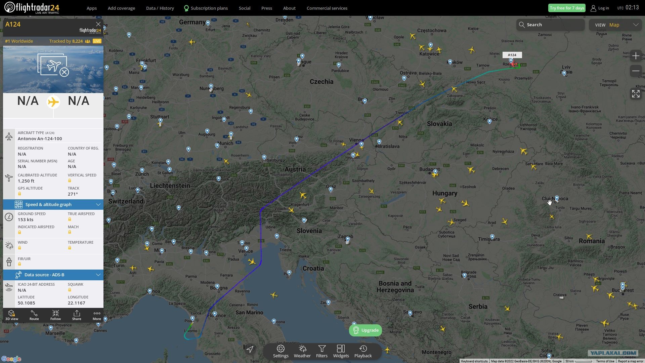Collapse the Data source - ADS-B section

click(98, 275)
